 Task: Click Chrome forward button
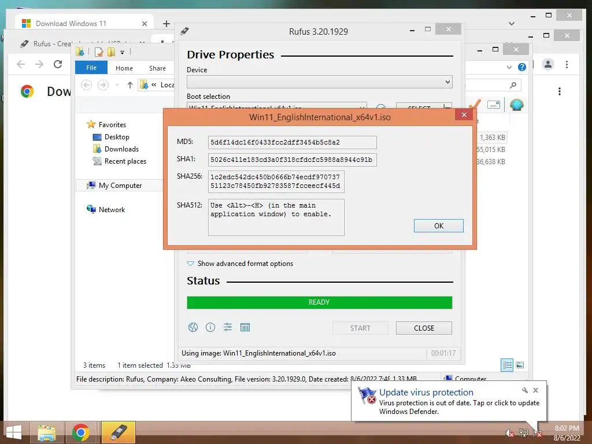click(39, 64)
